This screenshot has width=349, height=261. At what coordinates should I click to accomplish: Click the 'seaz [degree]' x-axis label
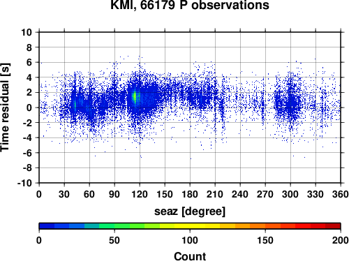coord(190,211)
